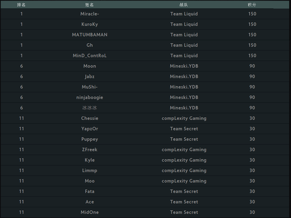Open MATUMBAMAN player entry
The height and width of the screenshot is (218, 291).
[89, 35]
